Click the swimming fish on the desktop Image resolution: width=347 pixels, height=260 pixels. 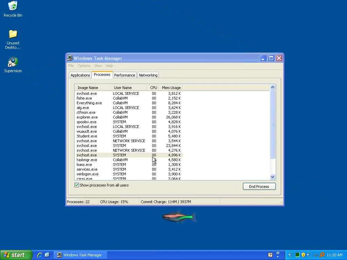coord(179,217)
